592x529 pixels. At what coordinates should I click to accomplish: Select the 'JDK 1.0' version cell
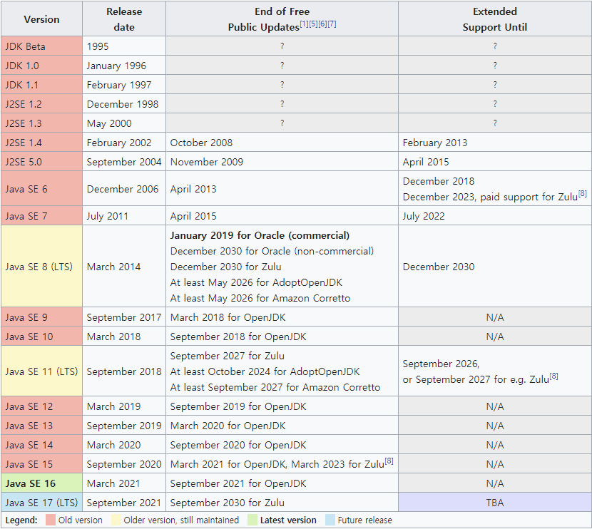point(41,66)
